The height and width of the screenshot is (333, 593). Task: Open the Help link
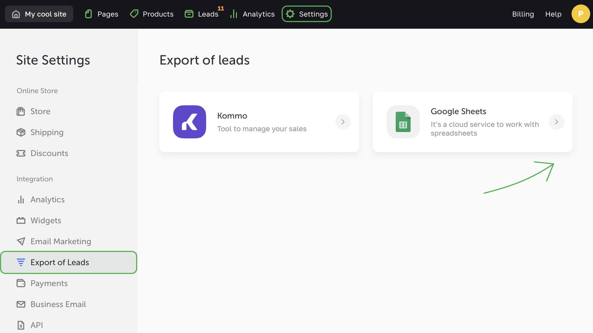(553, 14)
